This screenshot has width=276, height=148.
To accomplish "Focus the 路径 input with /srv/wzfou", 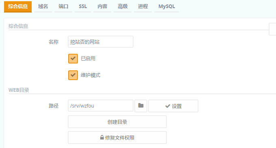I will click(x=101, y=106).
